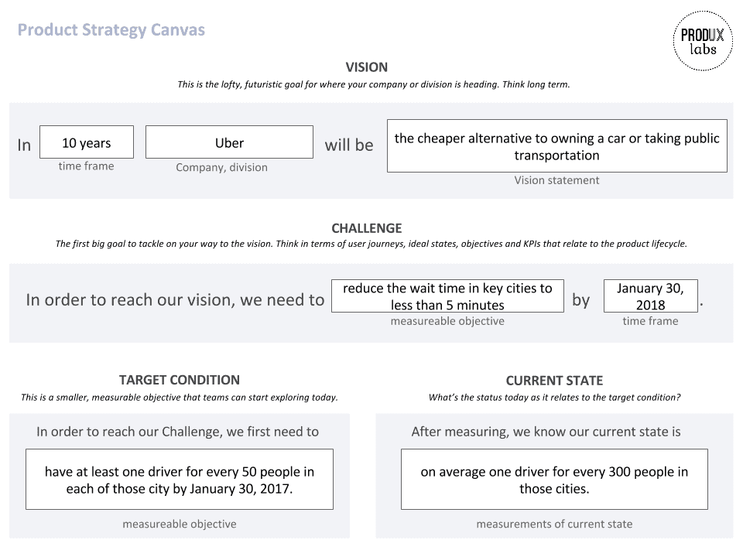
Task: Click the vision description italic subtitle
Action: (373, 84)
